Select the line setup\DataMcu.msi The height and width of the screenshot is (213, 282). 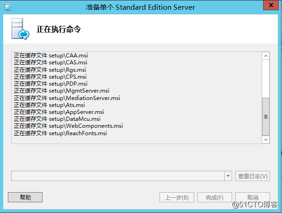click(x=57, y=119)
